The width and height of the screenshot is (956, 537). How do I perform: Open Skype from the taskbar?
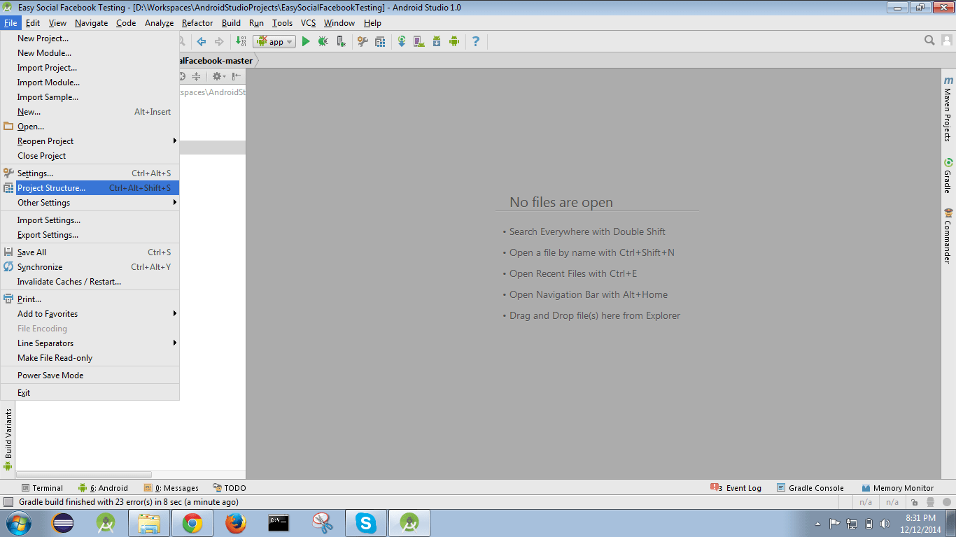coord(365,523)
